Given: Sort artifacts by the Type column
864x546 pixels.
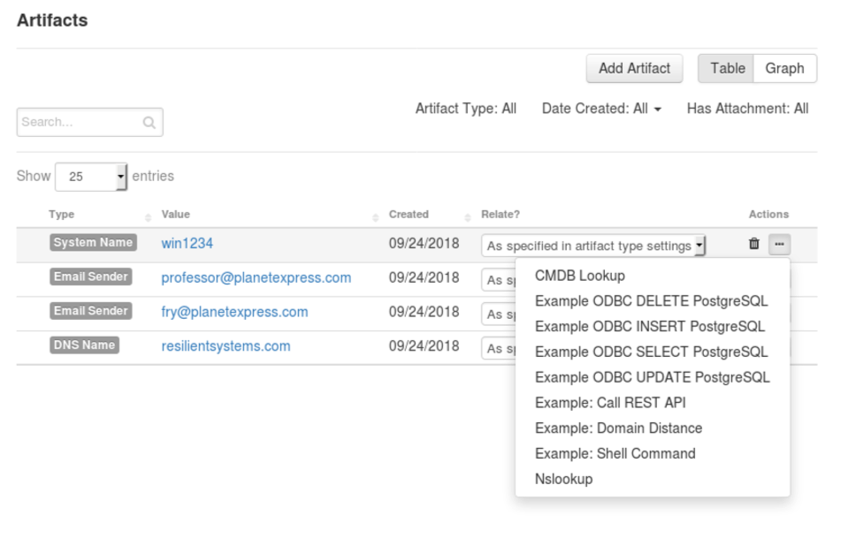Looking at the screenshot, I should 61,215.
